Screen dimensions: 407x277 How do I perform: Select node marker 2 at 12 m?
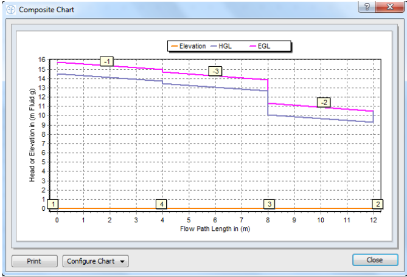(378, 203)
